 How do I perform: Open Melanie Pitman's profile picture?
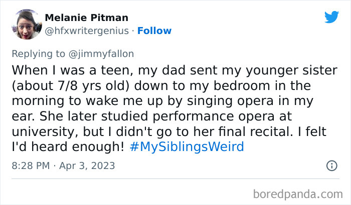click(x=24, y=23)
